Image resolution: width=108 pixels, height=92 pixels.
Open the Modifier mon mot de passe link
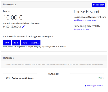[x=85, y=20]
